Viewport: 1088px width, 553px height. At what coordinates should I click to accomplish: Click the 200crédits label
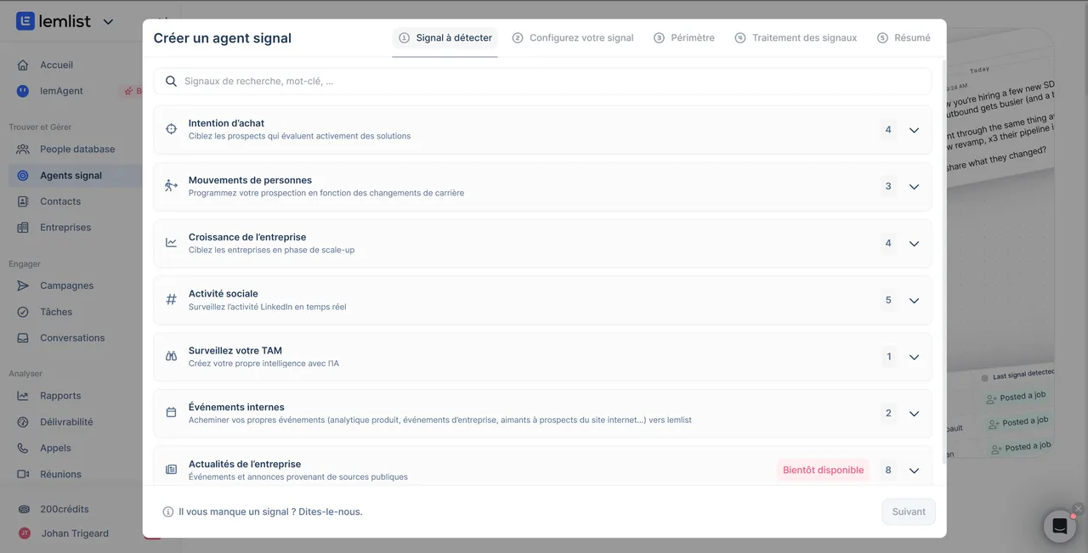click(65, 509)
